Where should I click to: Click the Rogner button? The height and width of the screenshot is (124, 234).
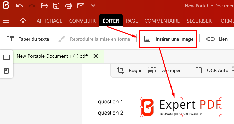click(130, 70)
